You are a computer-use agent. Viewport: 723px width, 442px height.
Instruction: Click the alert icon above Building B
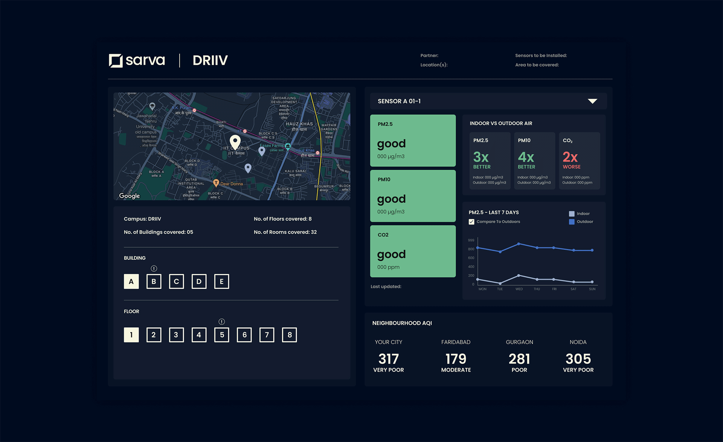click(x=154, y=268)
